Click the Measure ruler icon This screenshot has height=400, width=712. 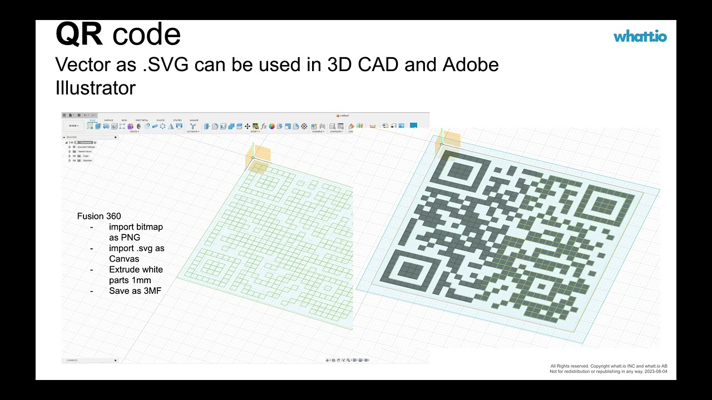pyautogui.click(x=373, y=126)
